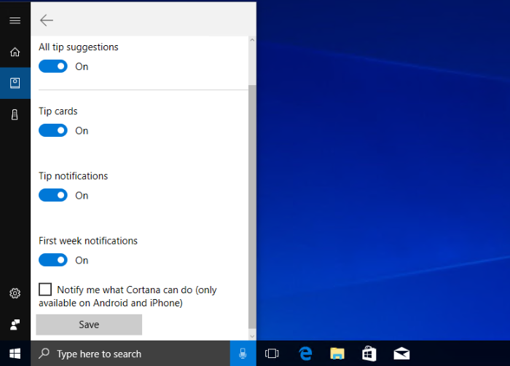Image resolution: width=510 pixels, height=366 pixels.
Task: Open Microsoft Store from taskbar
Action: point(369,354)
